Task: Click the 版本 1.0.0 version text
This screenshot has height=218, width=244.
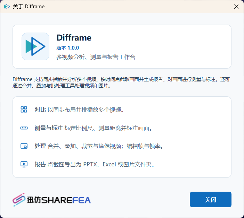Action: (68, 48)
